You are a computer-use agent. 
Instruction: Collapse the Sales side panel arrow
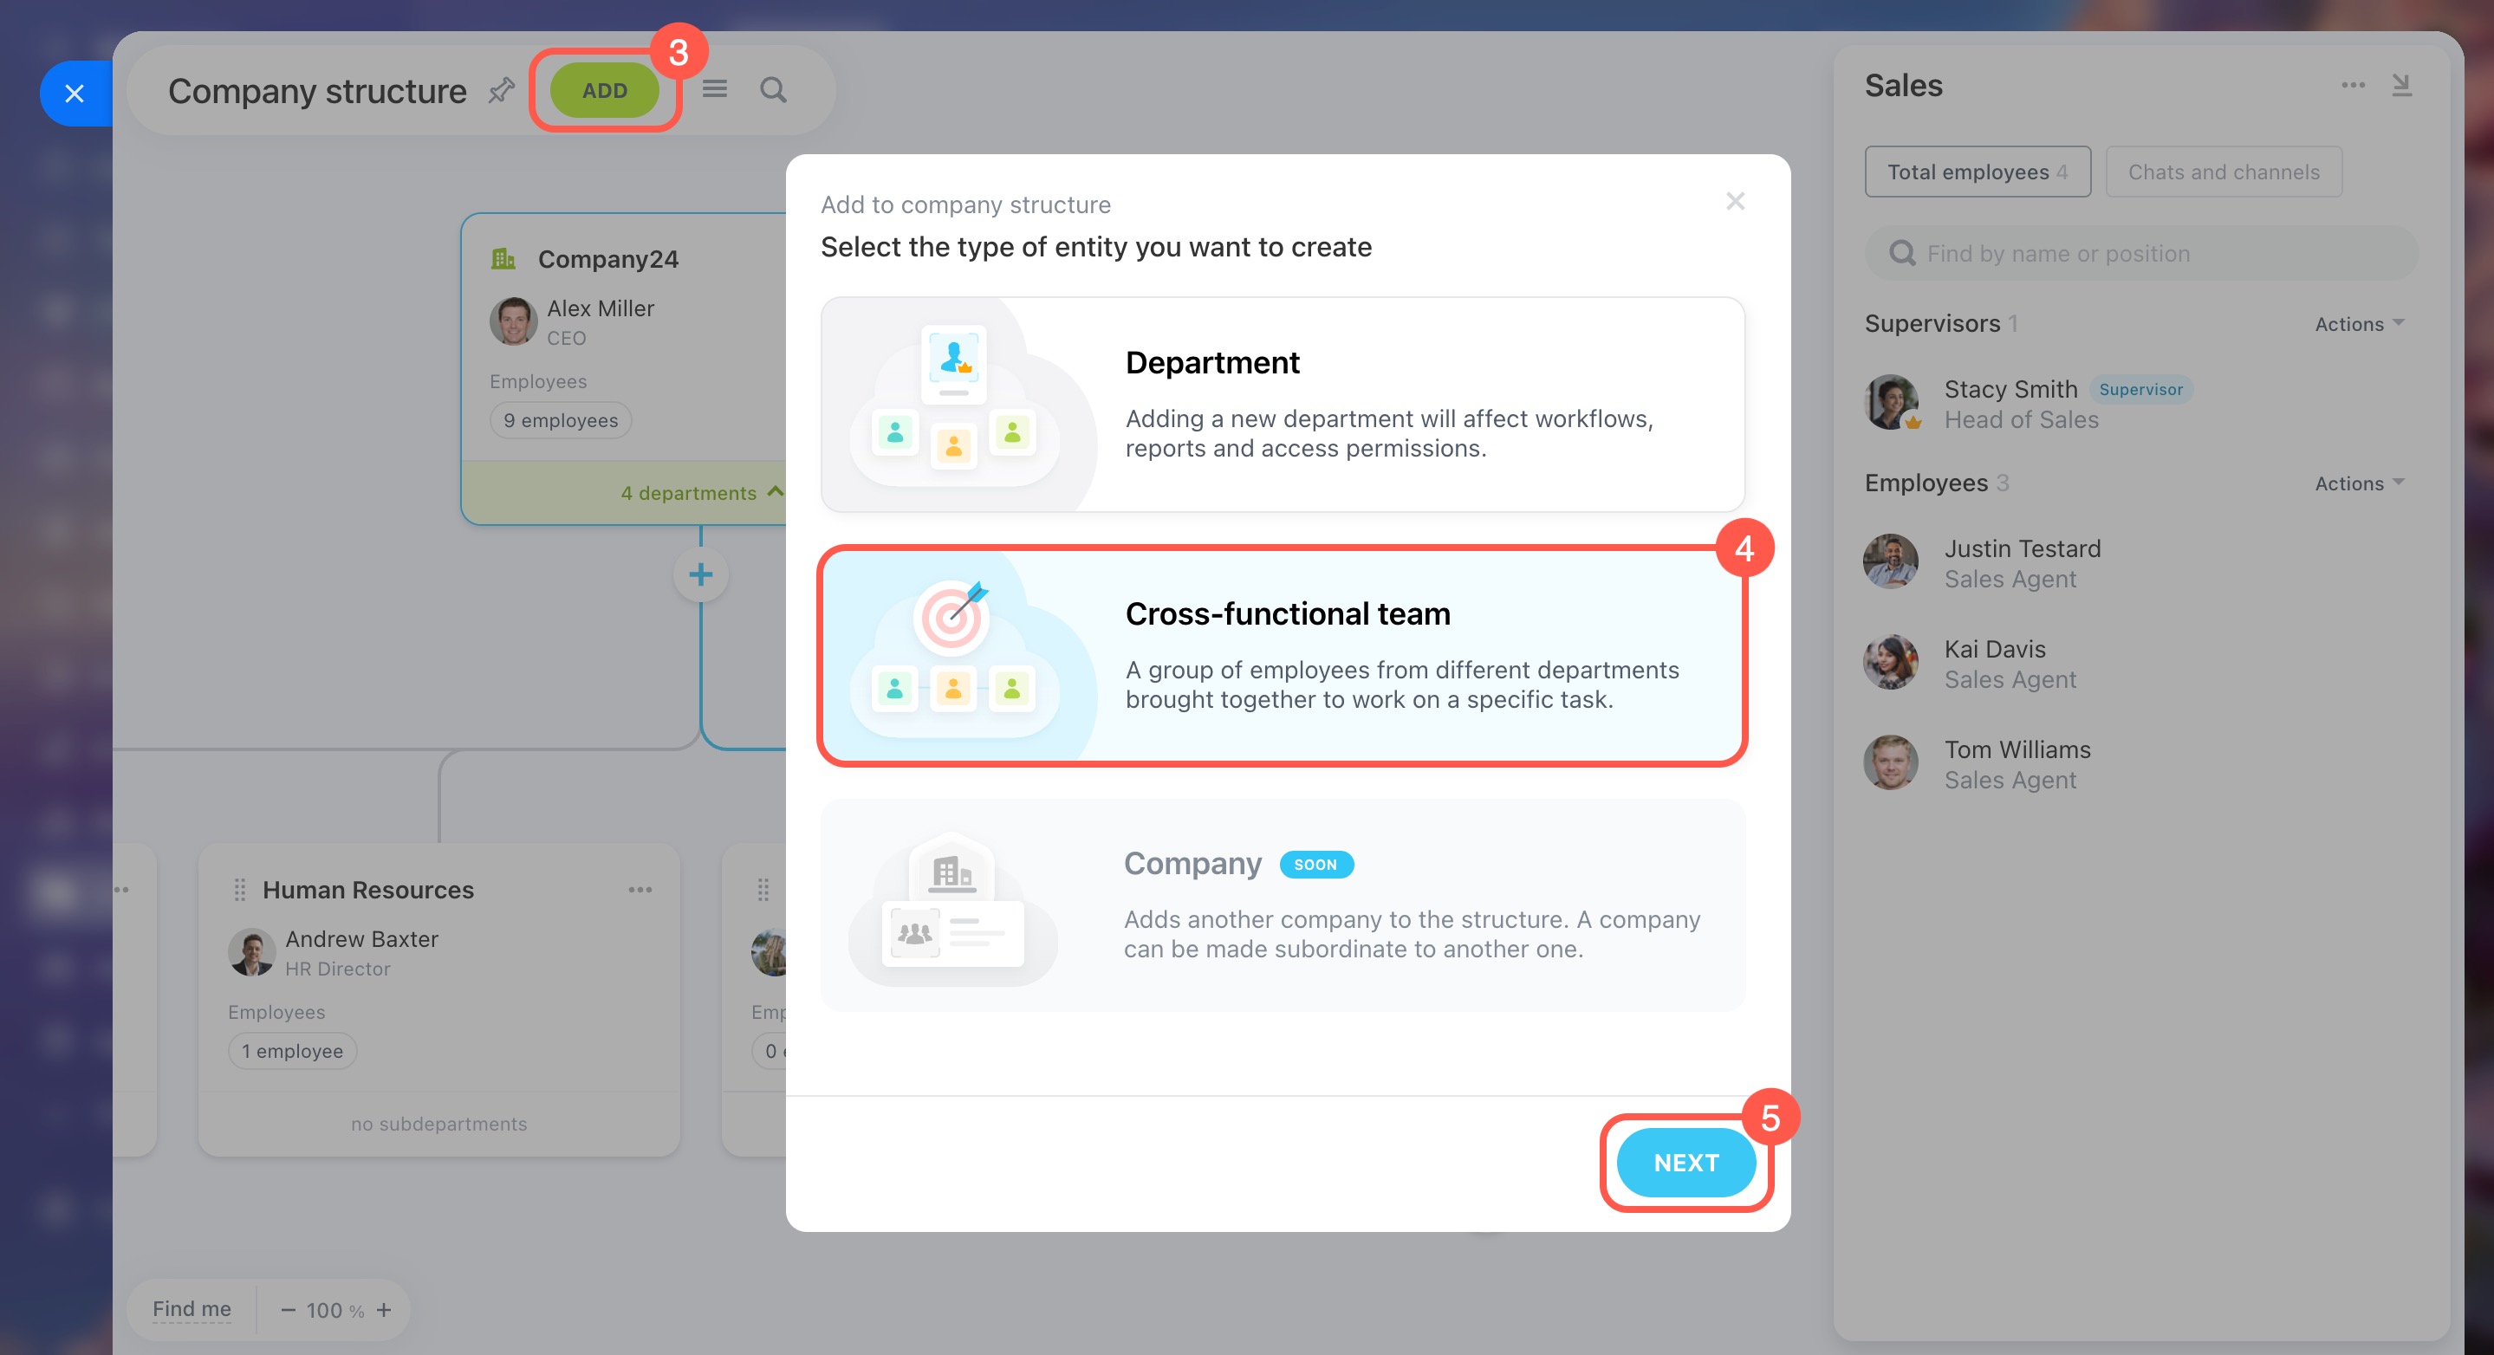(x=2401, y=85)
